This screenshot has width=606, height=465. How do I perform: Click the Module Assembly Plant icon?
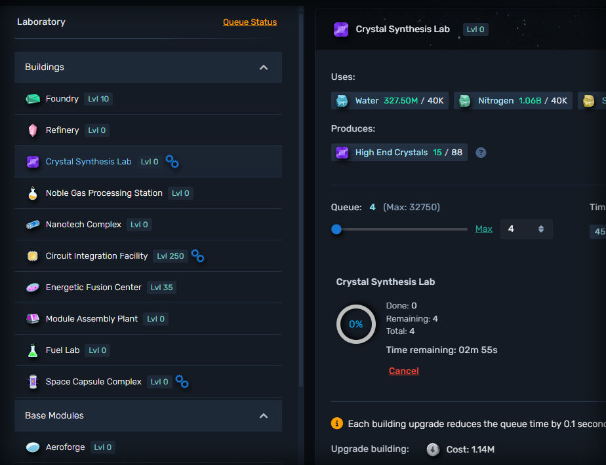tap(33, 319)
